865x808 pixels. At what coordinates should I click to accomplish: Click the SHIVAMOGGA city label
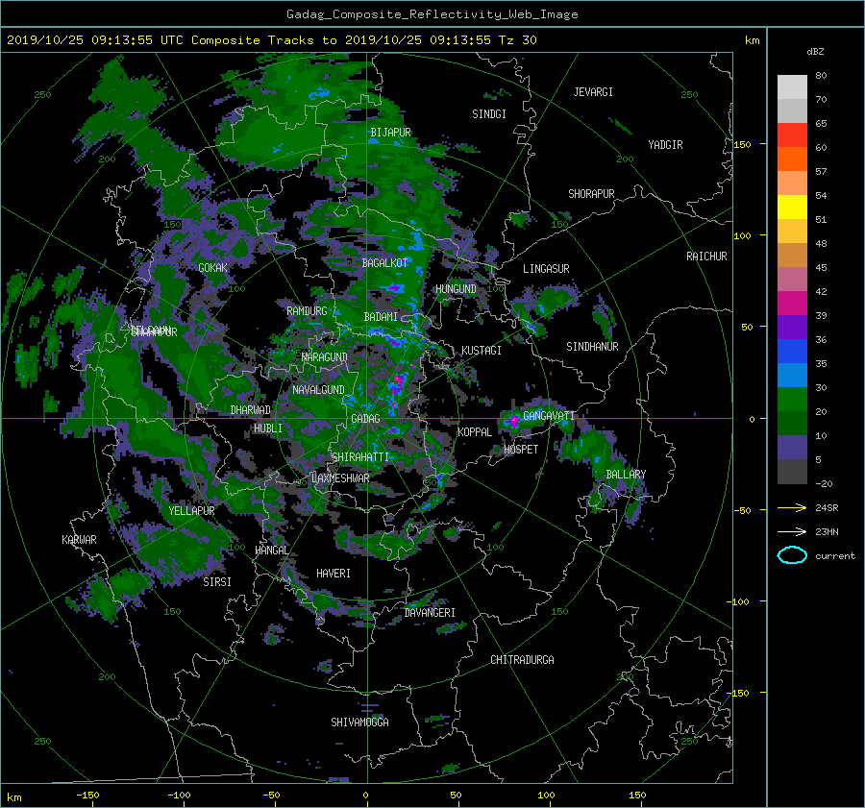point(359,722)
